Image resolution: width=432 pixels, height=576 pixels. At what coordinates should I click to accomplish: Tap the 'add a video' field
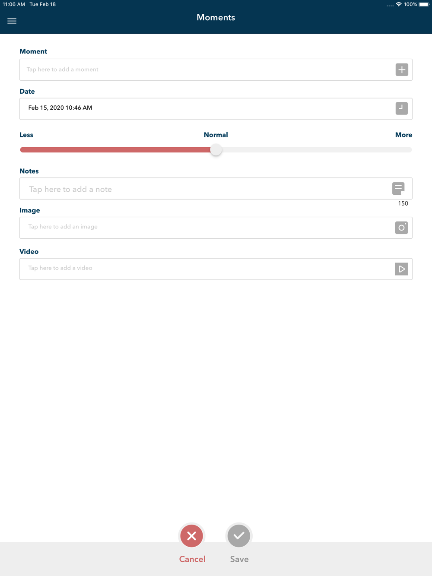203,269
